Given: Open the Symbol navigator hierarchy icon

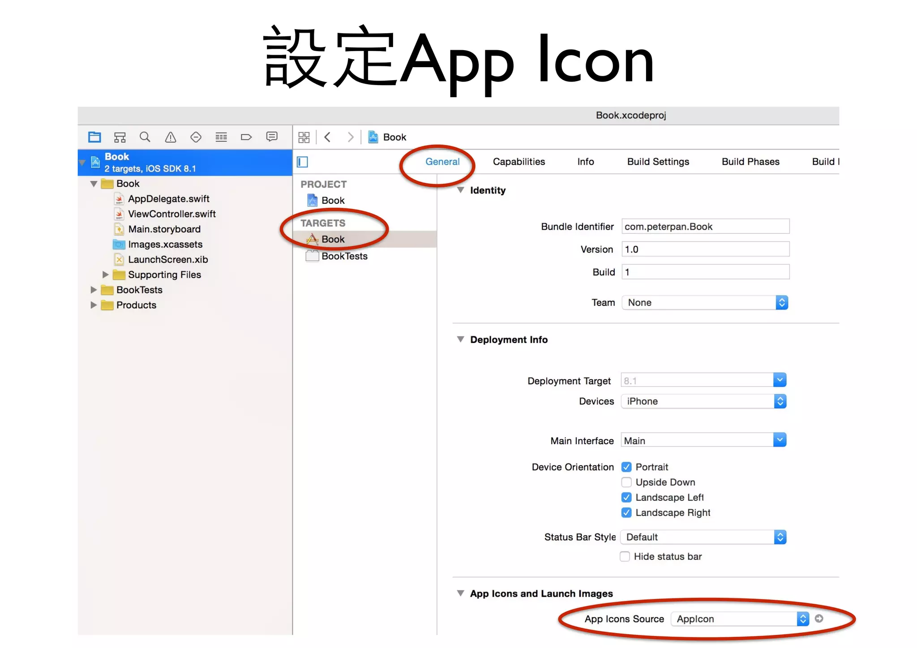Looking at the screenshot, I should coord(120,137).
